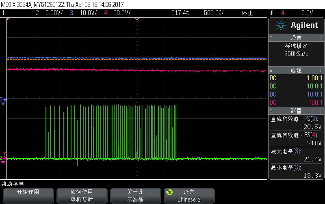Click channel 4 trigger level marker at left edge

pos(3,158)
